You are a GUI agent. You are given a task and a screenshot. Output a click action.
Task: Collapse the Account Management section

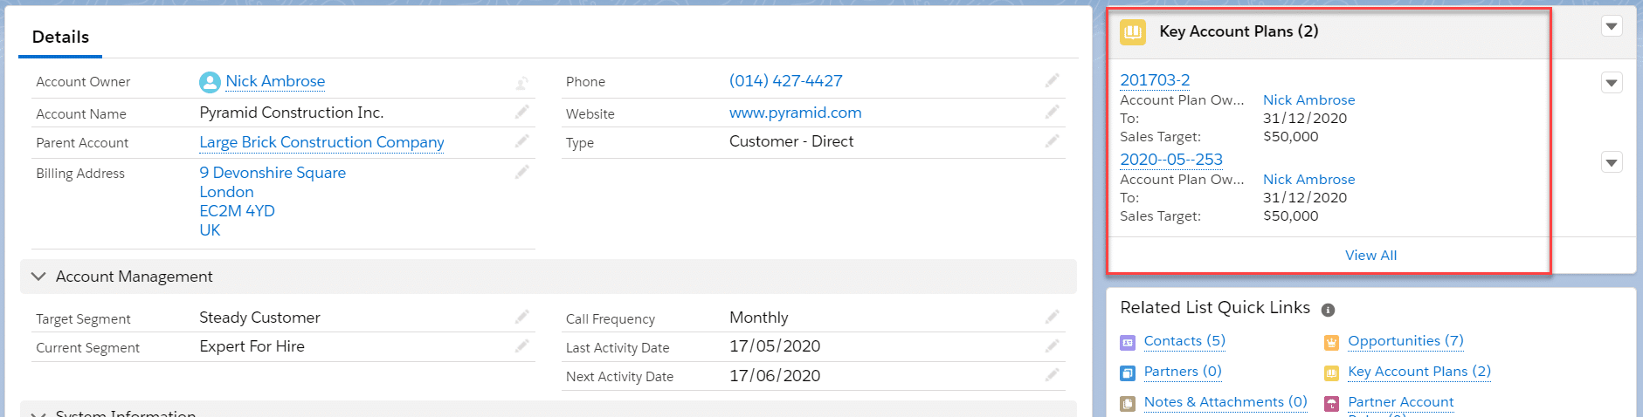pyautogui.click(x=38, y=277)
